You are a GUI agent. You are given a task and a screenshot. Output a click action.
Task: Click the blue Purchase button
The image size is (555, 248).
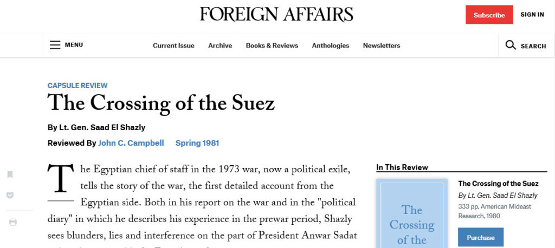(x=481, y=237)
